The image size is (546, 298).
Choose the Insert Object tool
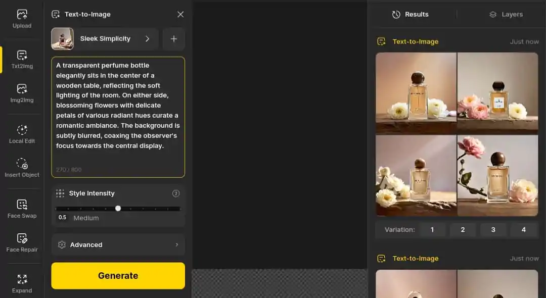(22, 168)
